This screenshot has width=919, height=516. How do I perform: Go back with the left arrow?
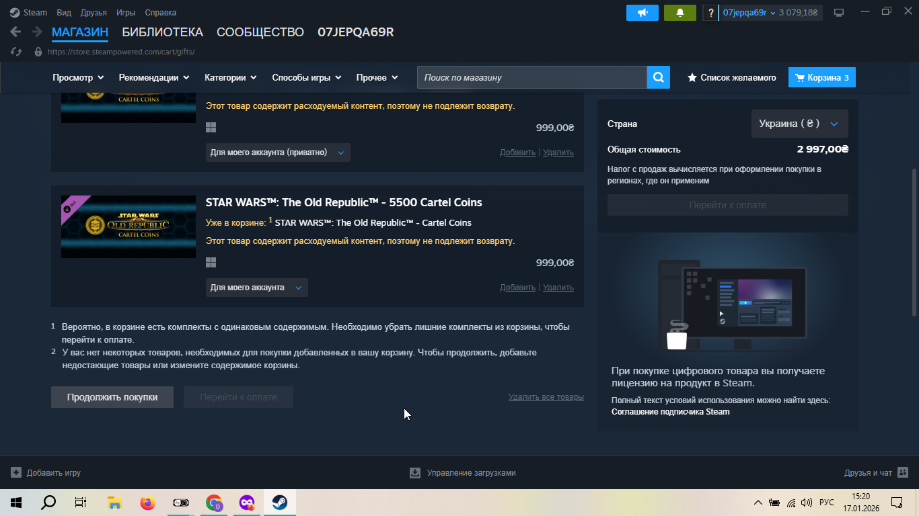point(15,32)
